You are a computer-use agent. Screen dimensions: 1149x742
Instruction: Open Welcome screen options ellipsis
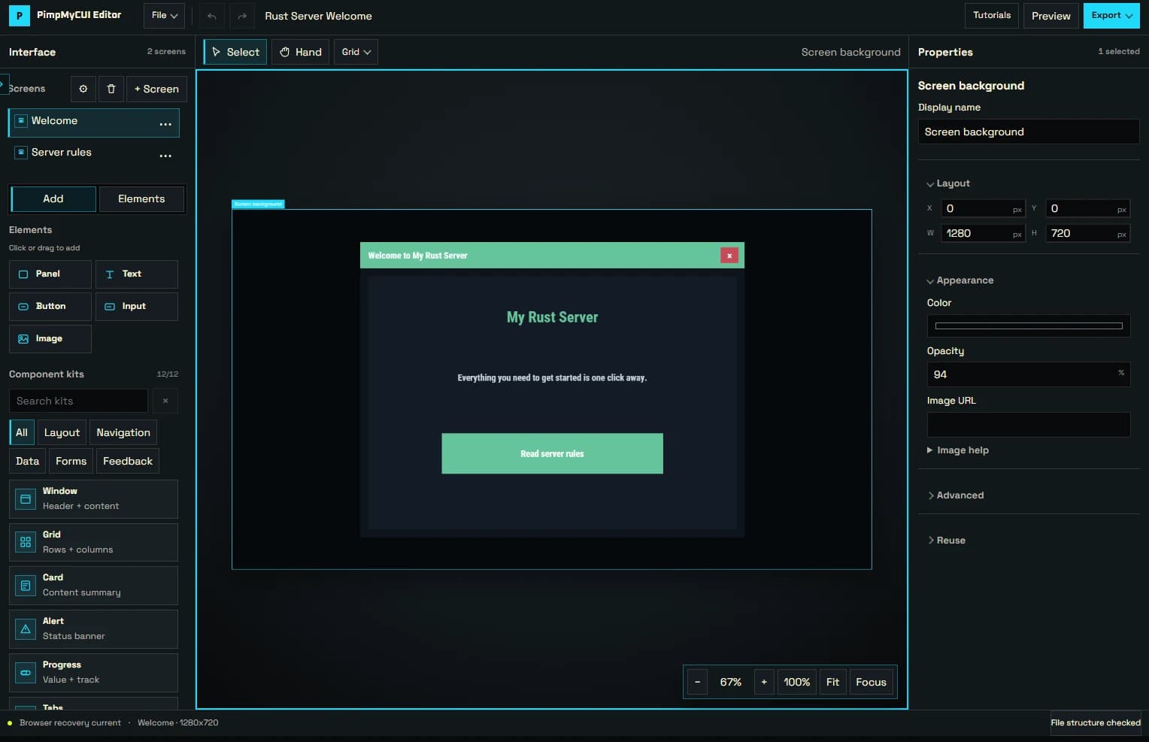pyautogui.click(x=165, y=123)
